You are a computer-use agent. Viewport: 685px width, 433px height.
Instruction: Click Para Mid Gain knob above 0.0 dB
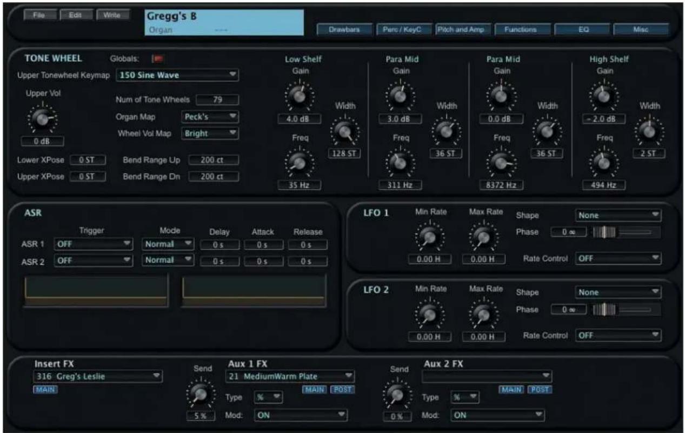click(x=501, y=96)
